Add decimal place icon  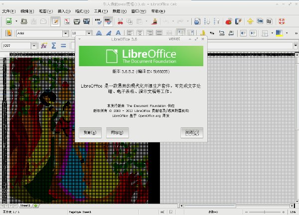pos(222,33)
